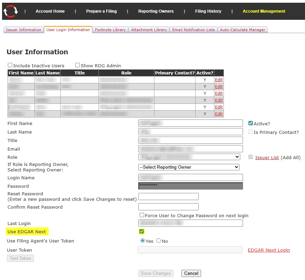Open the EDGAR Next Login link
Viewport: 305px width, 280px height.
click(269, 250)
